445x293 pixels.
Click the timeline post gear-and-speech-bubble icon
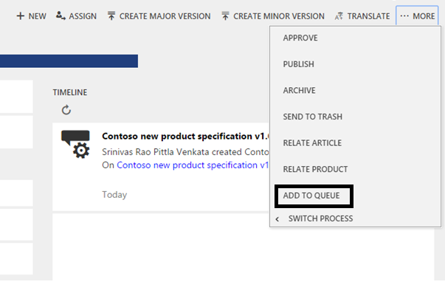(x=75, y=144)
